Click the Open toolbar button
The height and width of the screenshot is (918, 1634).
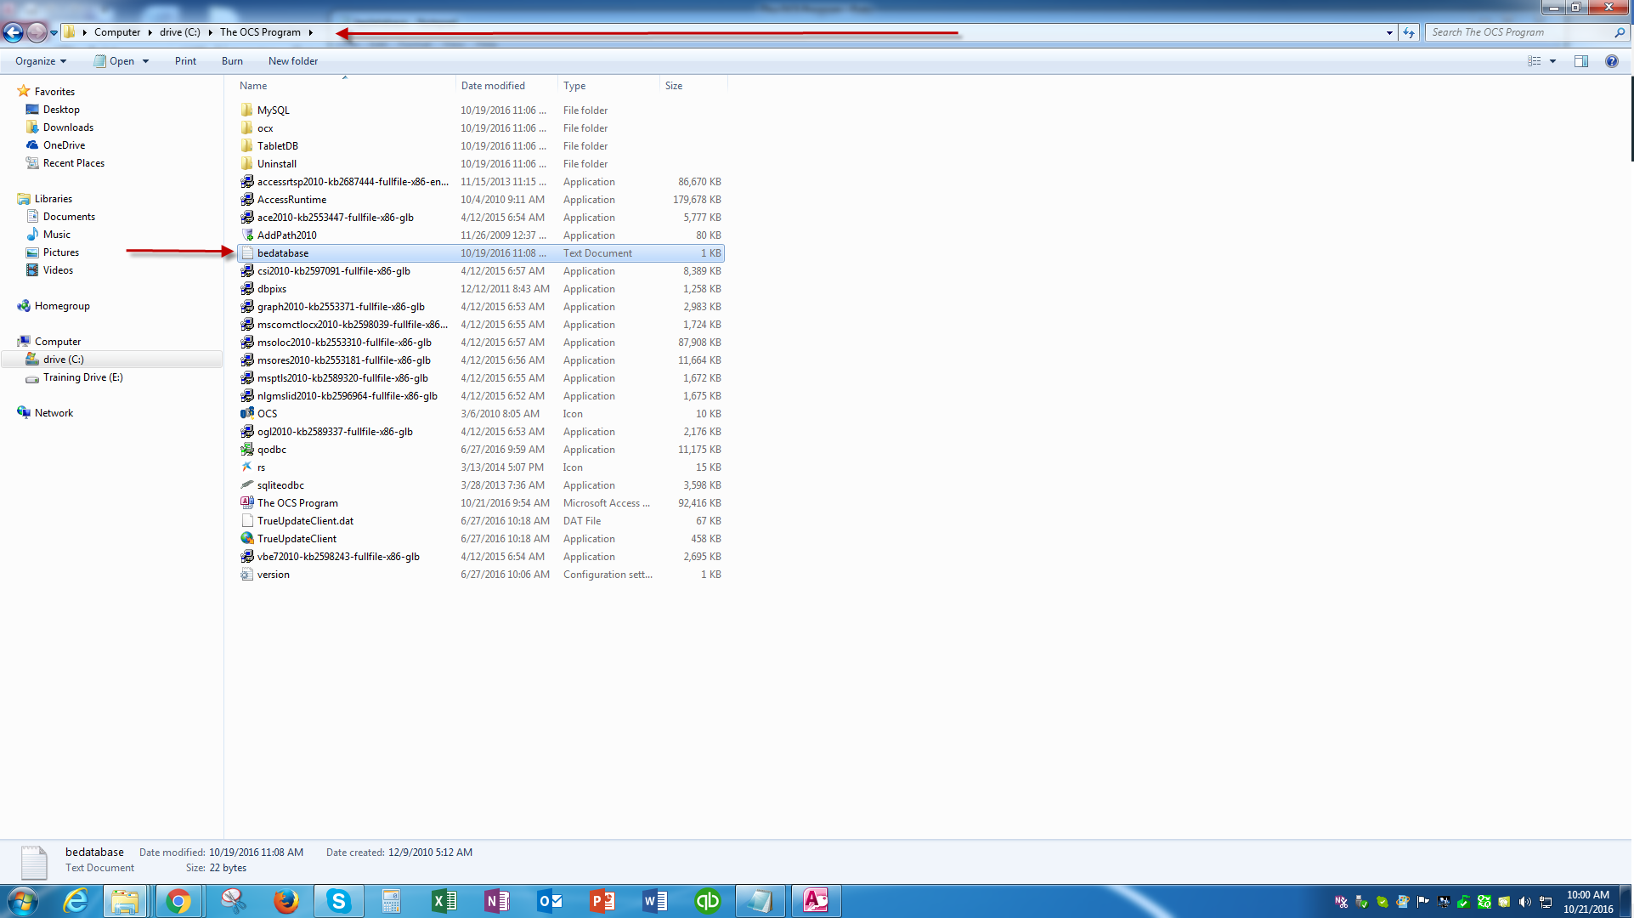[x=114, y=61]
